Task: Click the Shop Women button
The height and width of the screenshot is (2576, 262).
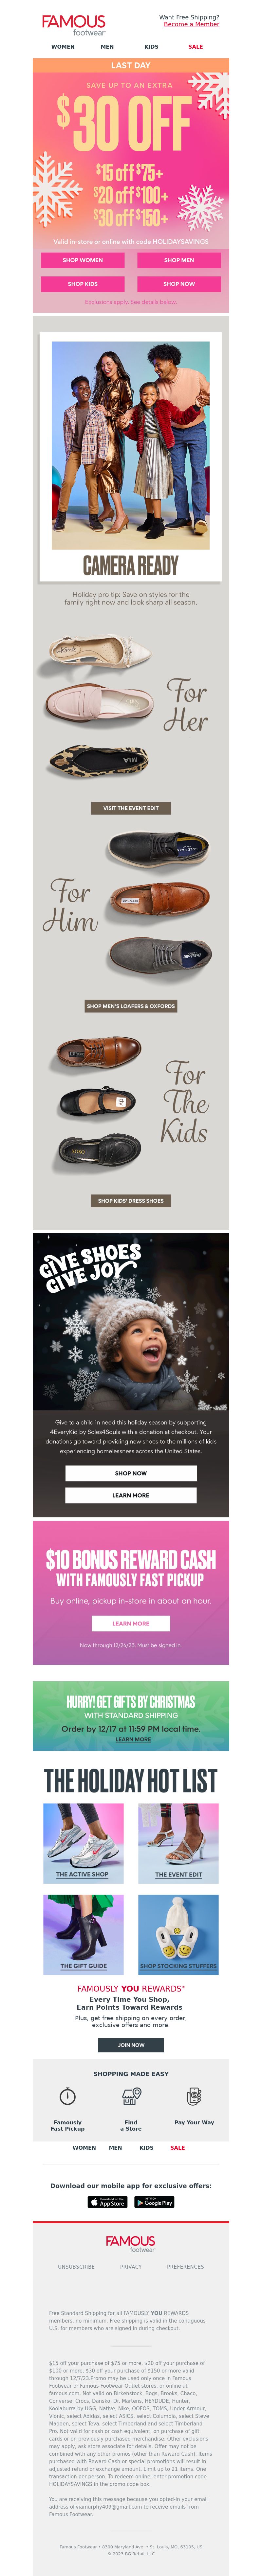Action: [x=83, y=260]
